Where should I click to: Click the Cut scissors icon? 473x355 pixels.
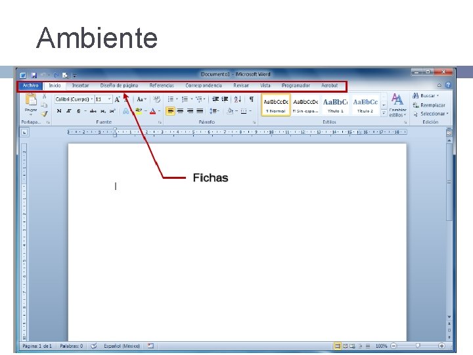coord(45,96)
